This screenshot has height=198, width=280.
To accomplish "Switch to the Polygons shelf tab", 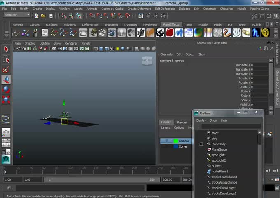I will [x=70, y=25].
